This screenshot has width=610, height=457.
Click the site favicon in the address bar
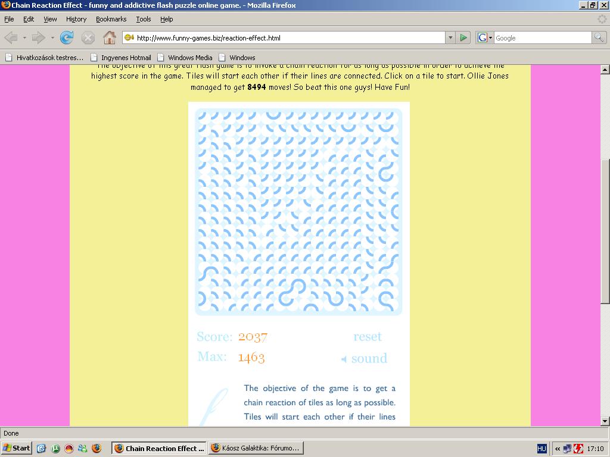tap(129, 38)
